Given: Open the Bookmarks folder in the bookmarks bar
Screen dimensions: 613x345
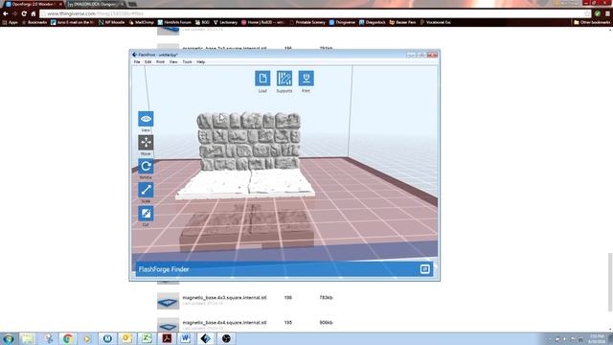Looking at the screenshot, I should (x=34, y=22).
